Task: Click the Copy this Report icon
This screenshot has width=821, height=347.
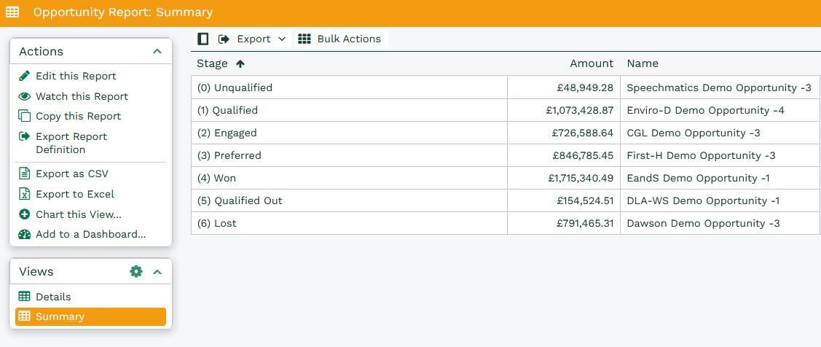Action: pos(24,116)
